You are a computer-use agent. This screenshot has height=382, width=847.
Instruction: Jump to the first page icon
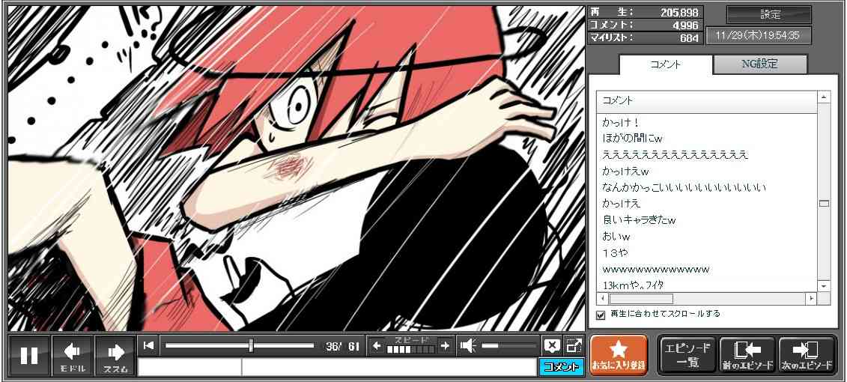tap(149, 345)
